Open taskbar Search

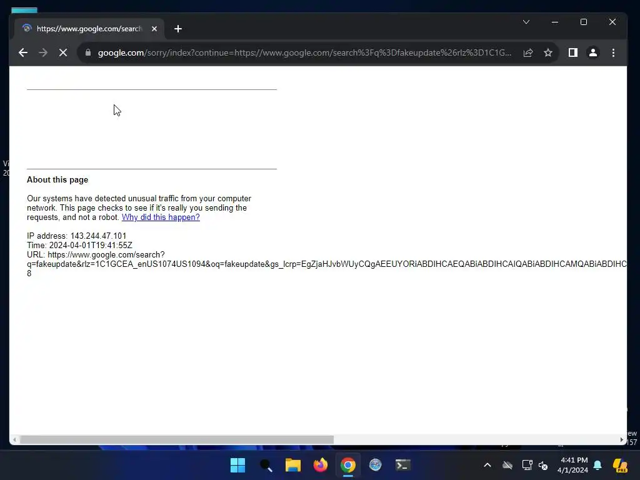[266, 465]
